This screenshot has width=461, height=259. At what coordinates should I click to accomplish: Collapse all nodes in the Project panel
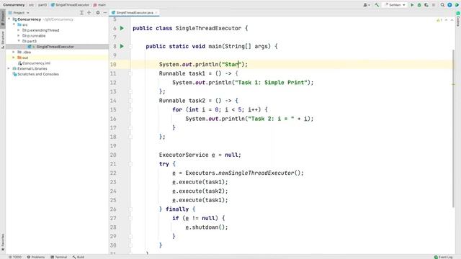(89, 13)
